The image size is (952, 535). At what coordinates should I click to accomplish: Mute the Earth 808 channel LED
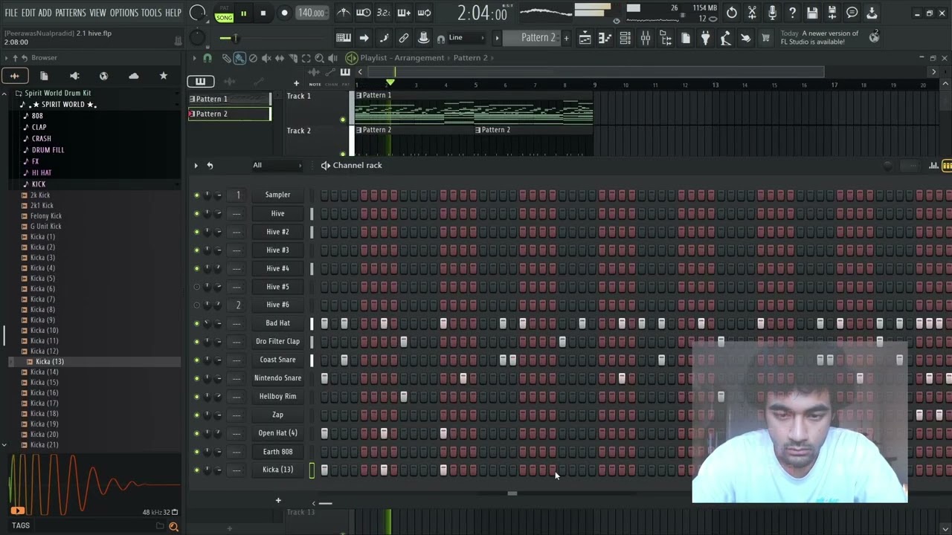click(196, 452)
